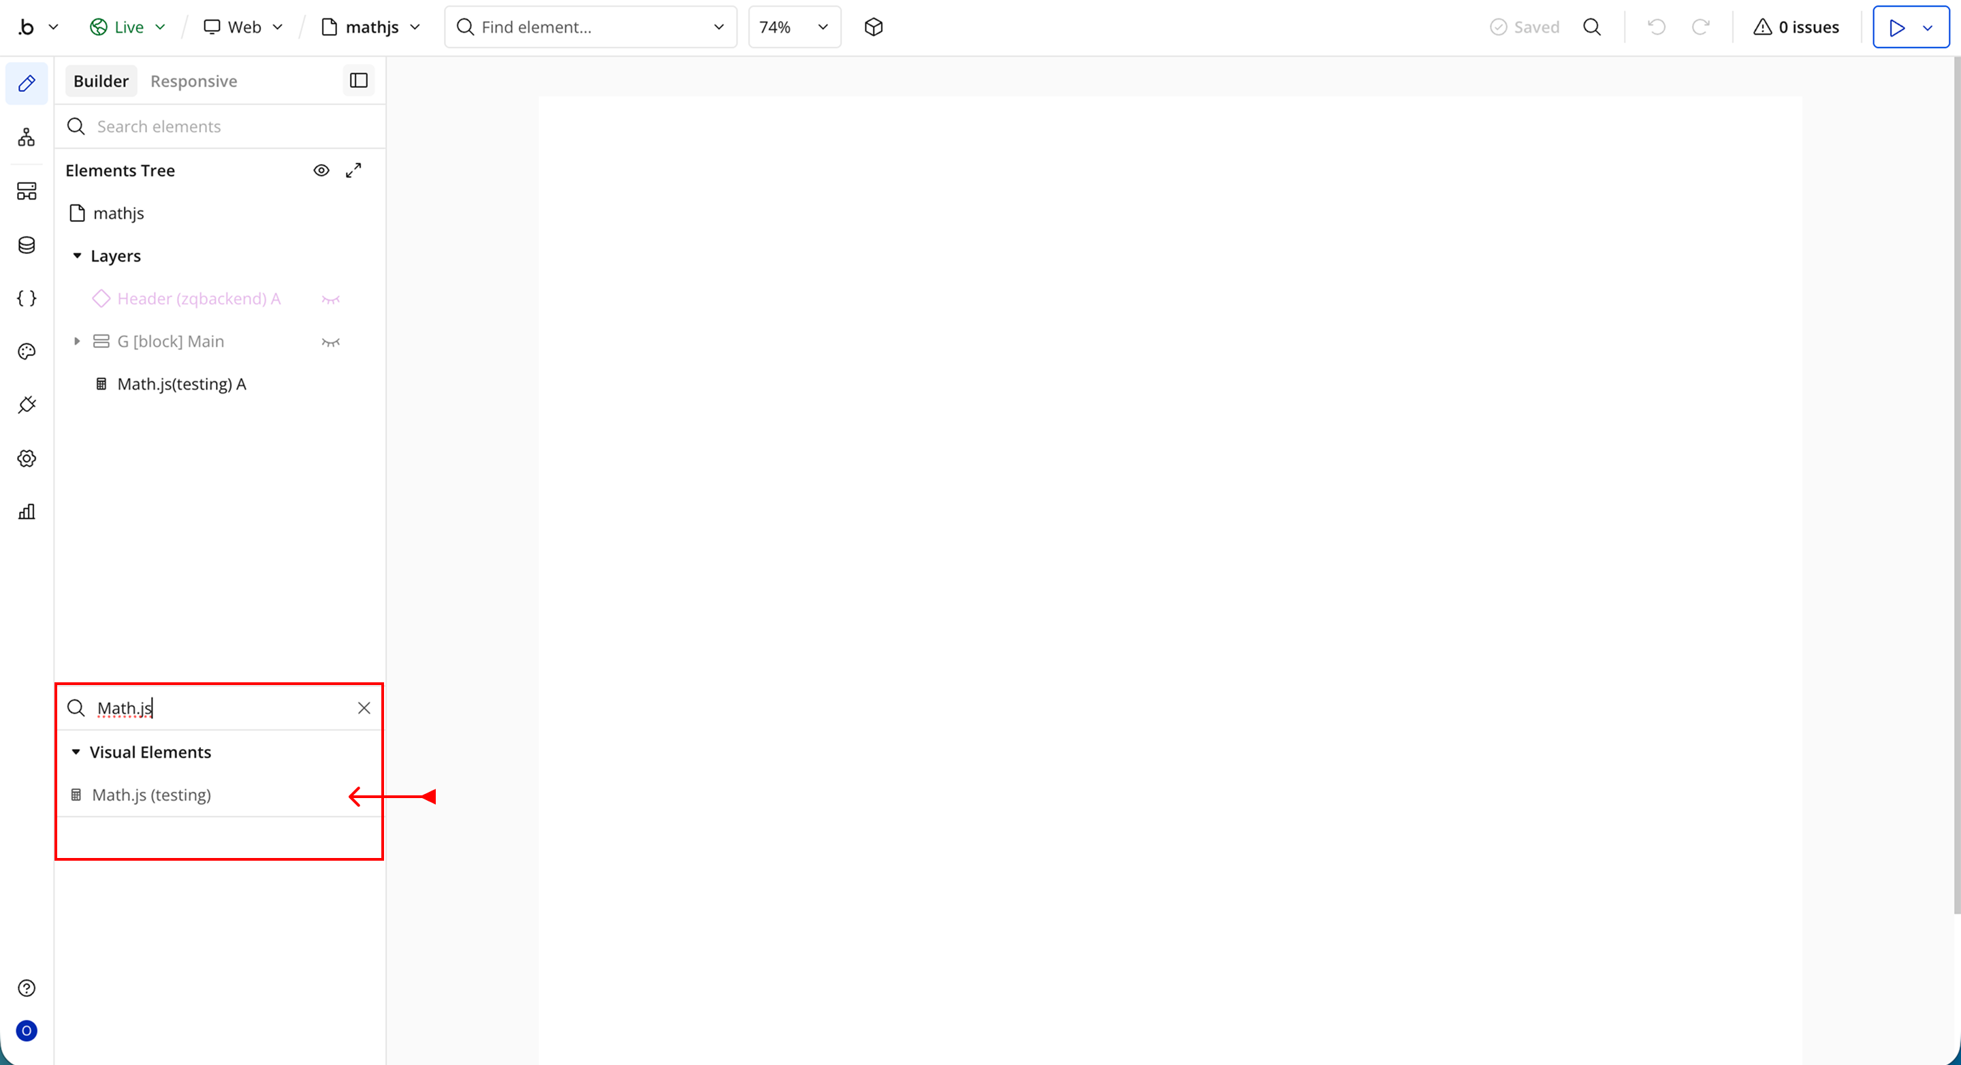The image size is (1961, 1065).
Task: Open the Plugins plug icon
Action: (27, 405)
